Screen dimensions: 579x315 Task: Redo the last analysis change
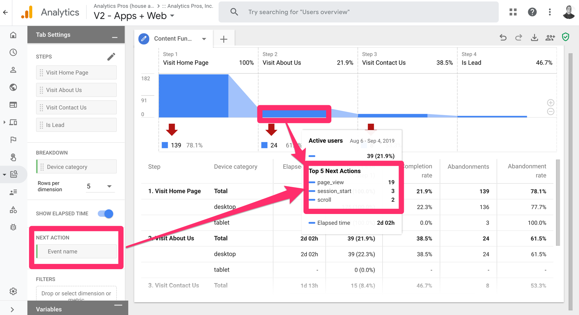coord(518,37)
